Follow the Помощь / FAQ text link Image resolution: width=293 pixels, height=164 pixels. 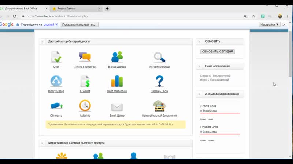[159, 91]
